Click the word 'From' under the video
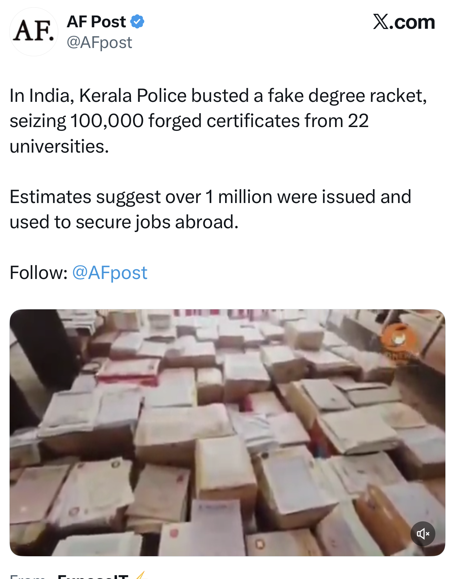The image size is (455, 579). [x=28, y=577]
